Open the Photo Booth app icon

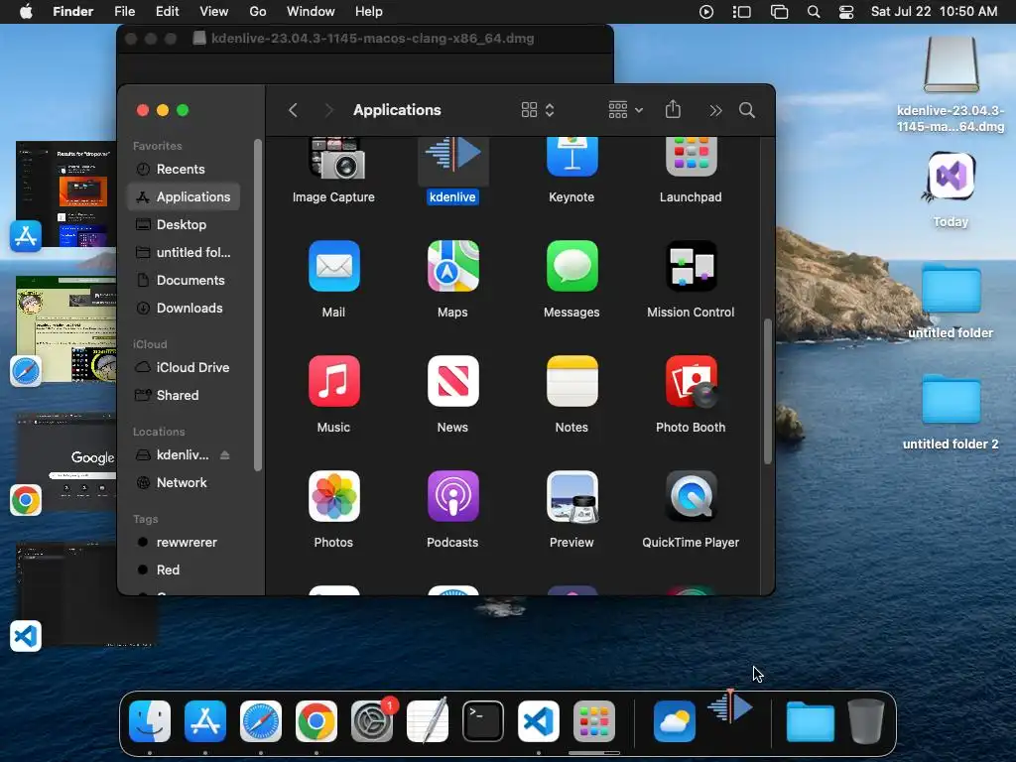pos(691,381)
